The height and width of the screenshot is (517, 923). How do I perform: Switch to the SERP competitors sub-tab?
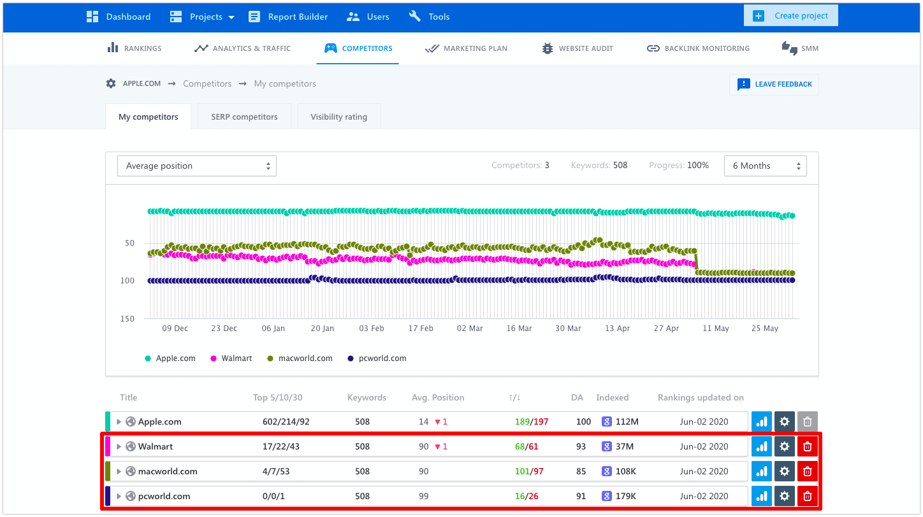tap(244, 117)
